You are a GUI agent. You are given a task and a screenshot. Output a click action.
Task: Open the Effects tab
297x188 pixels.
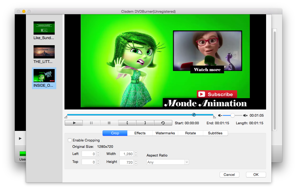point(140,133)
